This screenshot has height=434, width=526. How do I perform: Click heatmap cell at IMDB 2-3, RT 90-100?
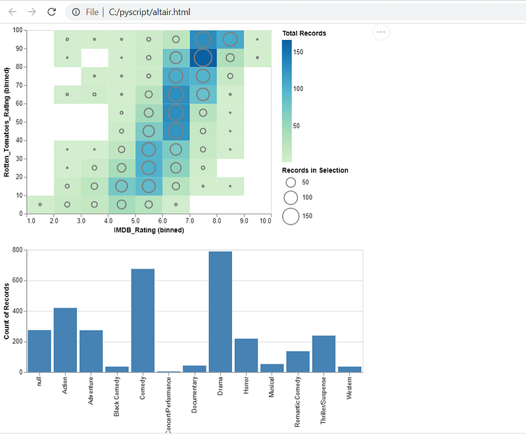pyautogui.click(x=68, y=39)
